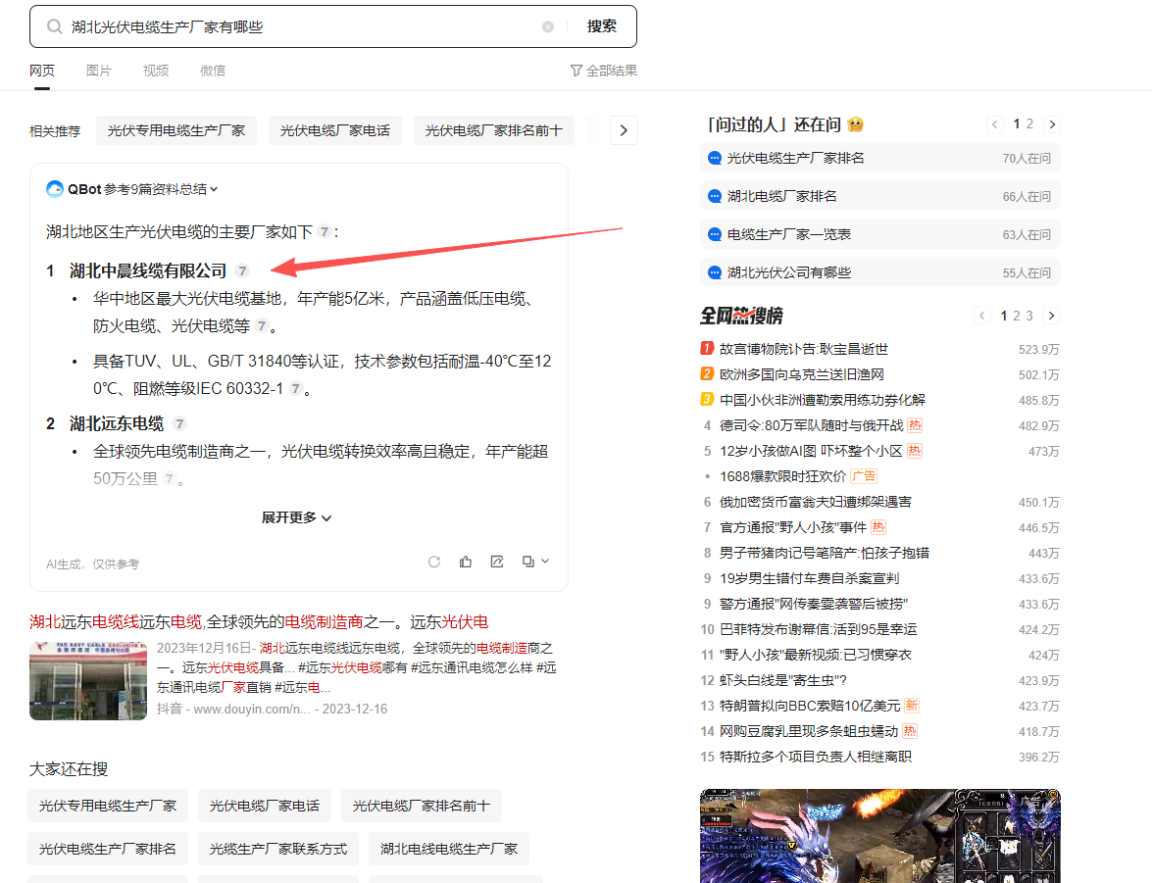Expand 展开更多 to show full answer

[296, 517]
